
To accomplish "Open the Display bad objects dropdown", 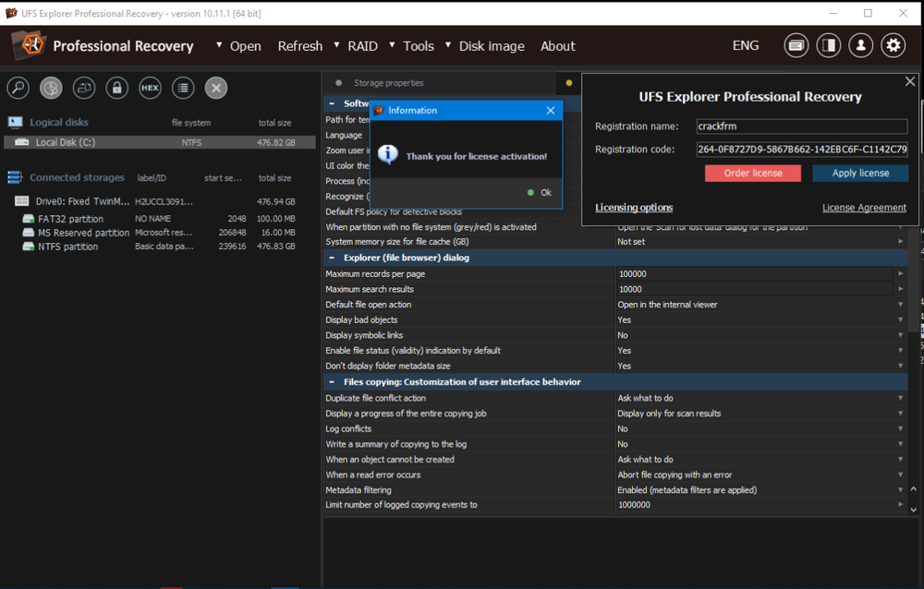I will [x=901, y=320].
